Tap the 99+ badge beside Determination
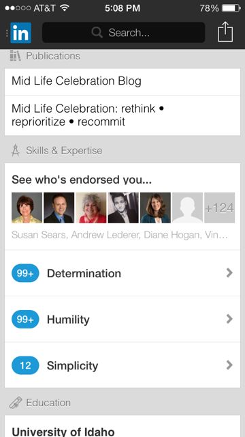The width and height of the screenshot is (245, 437). (25, 273)
